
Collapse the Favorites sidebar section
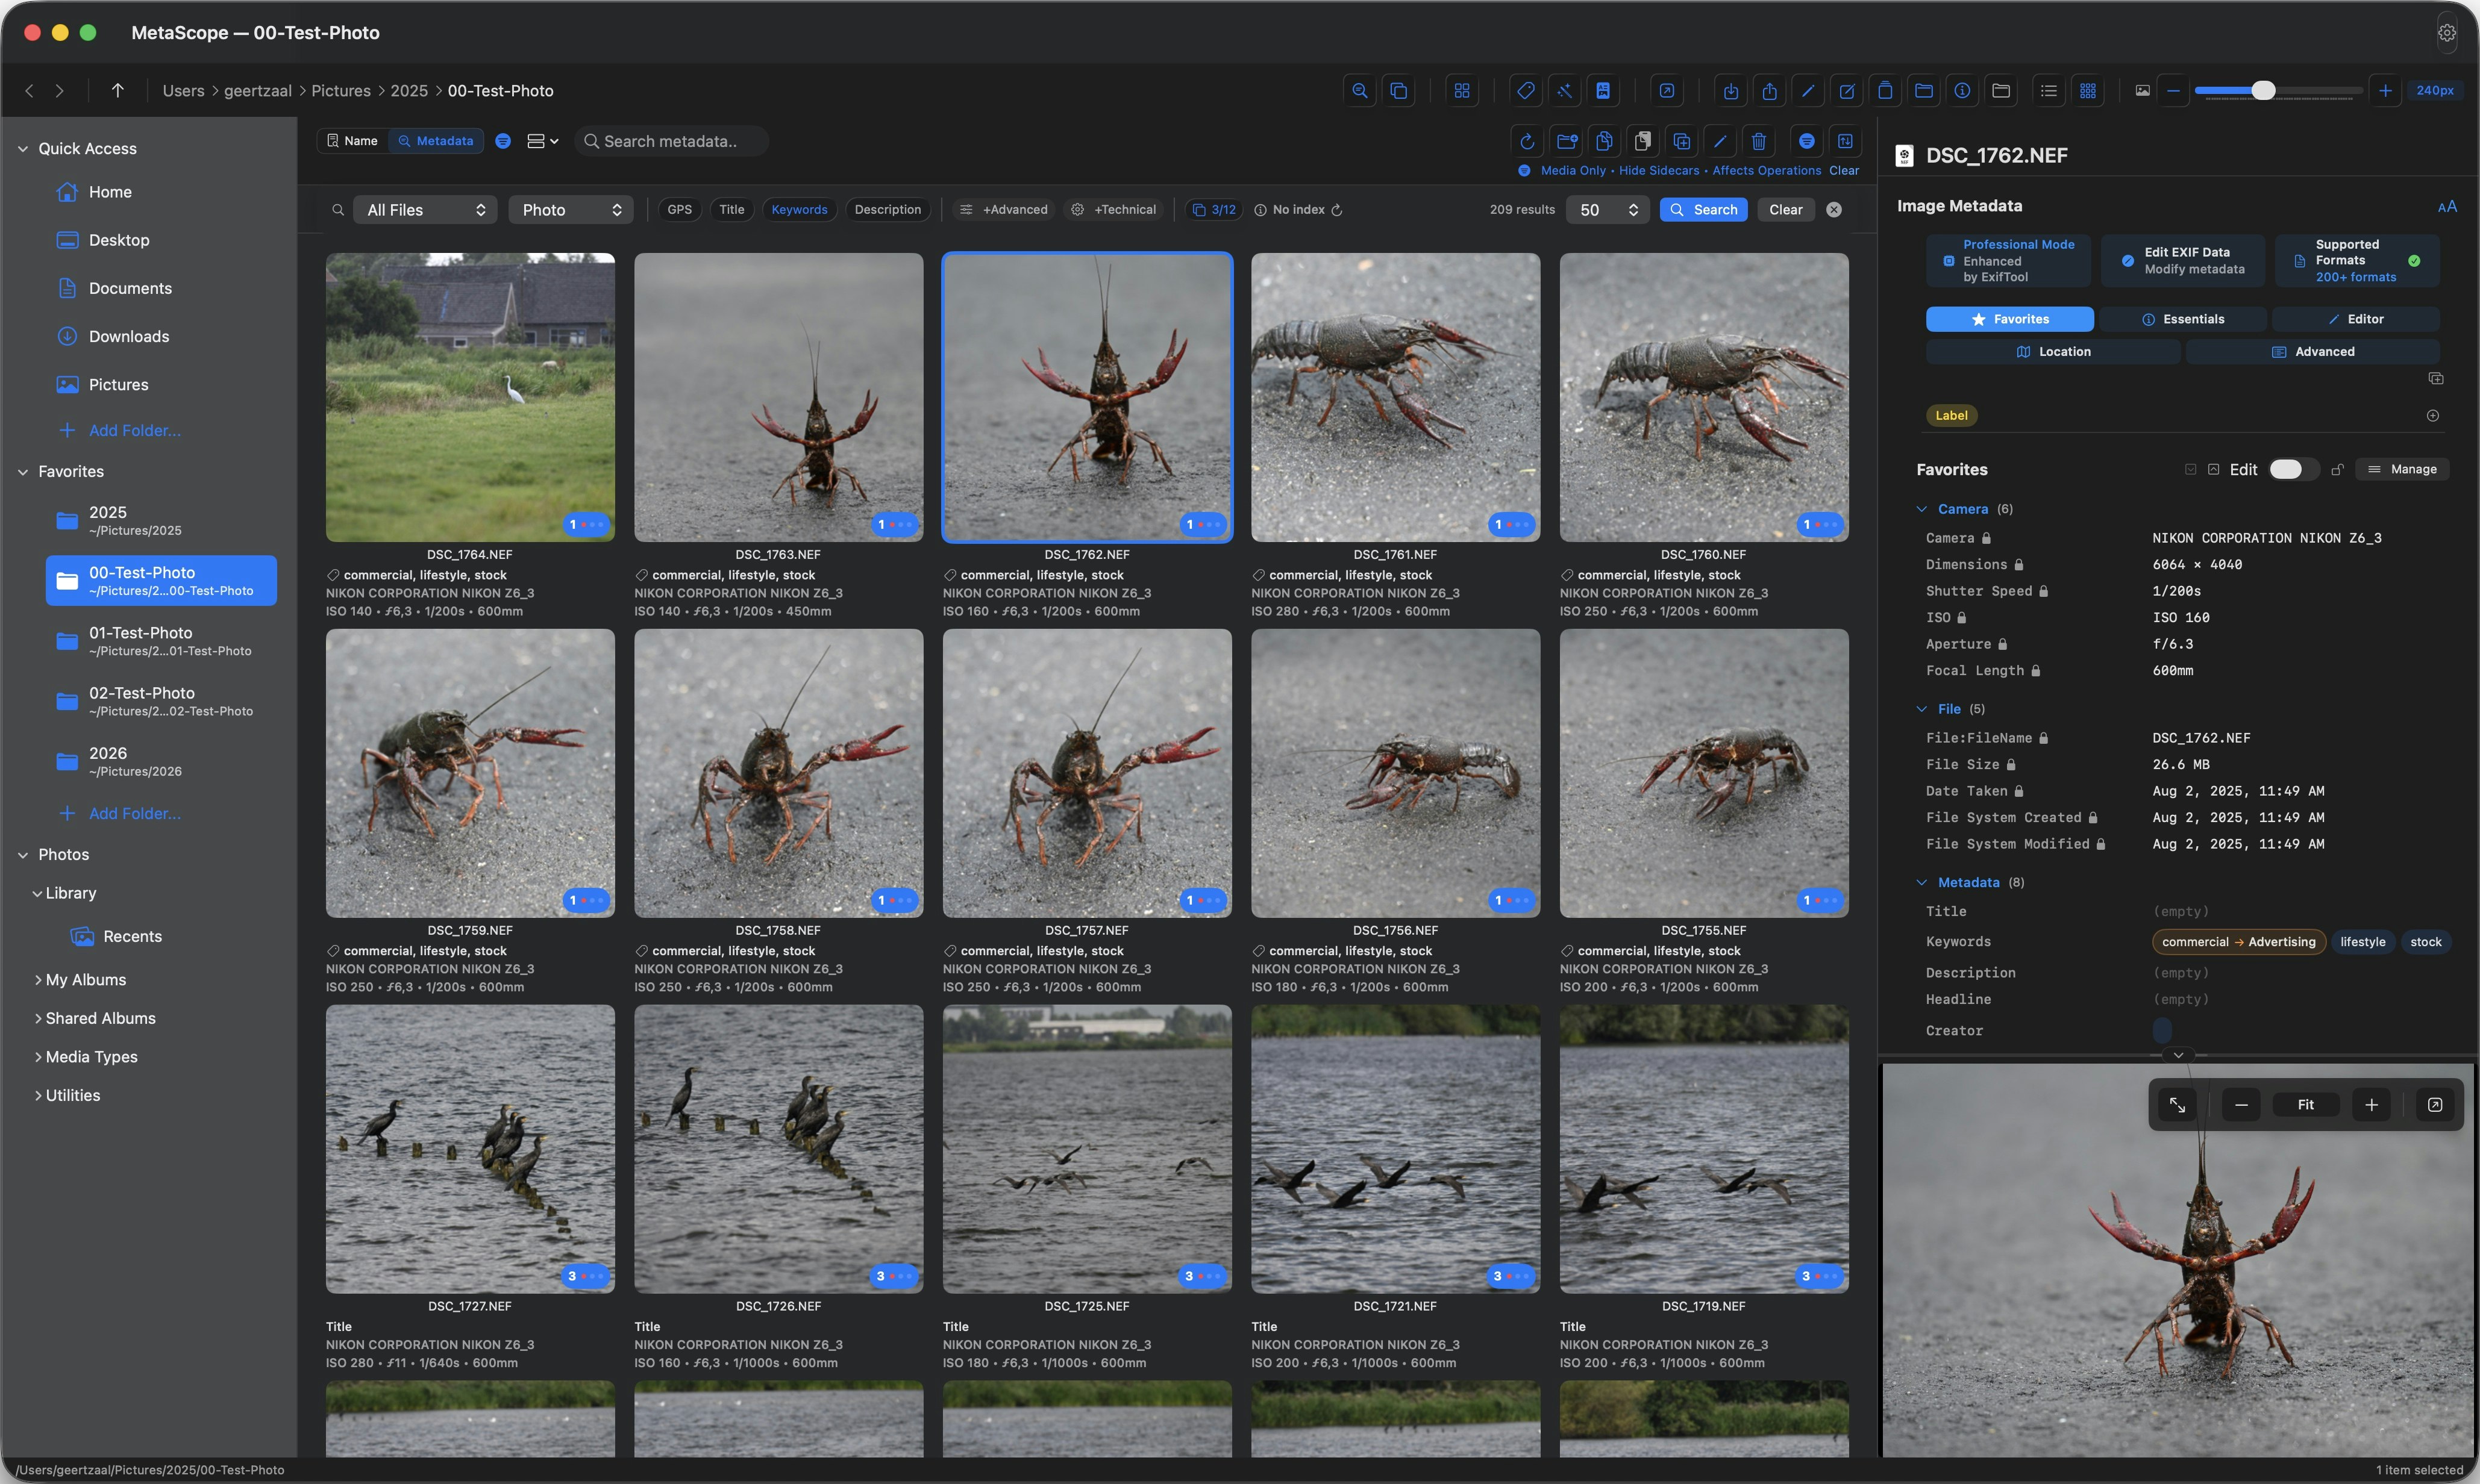pos(22,472)
